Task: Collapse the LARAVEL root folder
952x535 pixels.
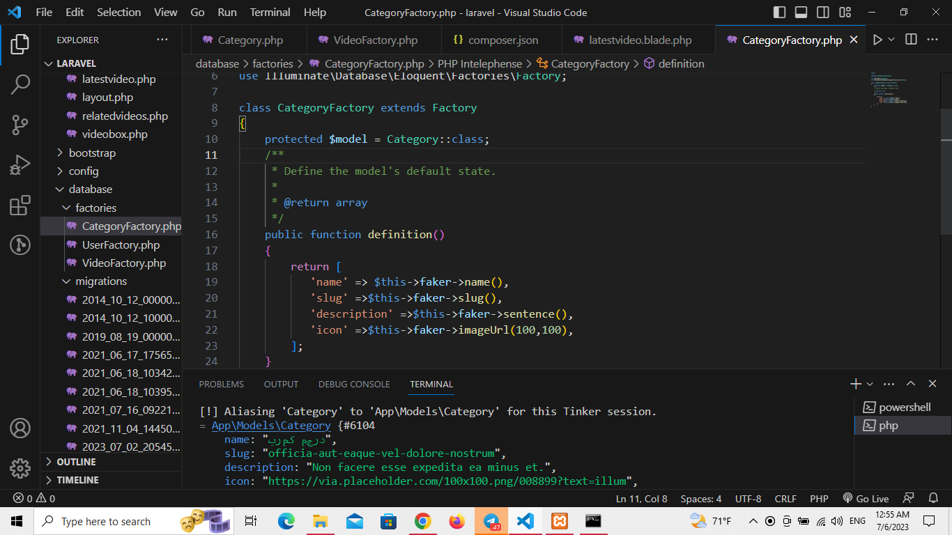Action: (x=112, y=63)
